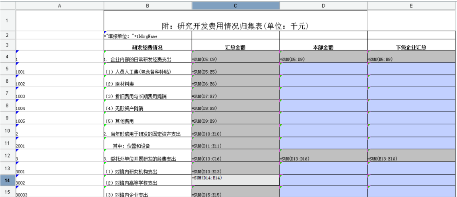Click formula cell =SUM(D8:E8)
457x197 pixels.
236,105
